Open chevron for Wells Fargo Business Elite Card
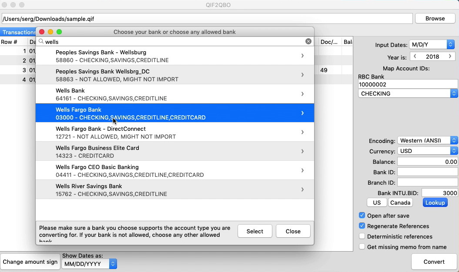This screenshot has width=459, height=272. [x=302, y=151]
